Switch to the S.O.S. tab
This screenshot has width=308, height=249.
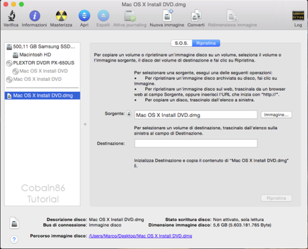181,44
